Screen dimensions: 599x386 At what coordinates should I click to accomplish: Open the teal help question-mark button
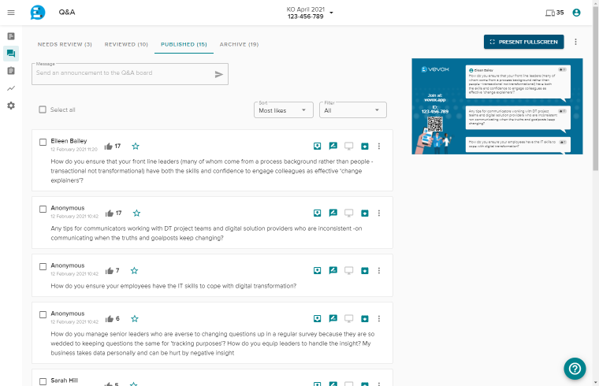[x=575, y=368]
